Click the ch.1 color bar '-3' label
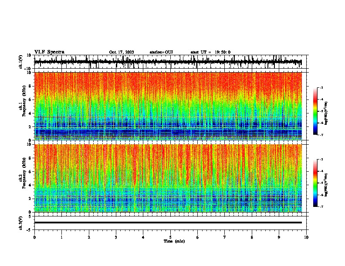This screenshot has width=345, height=266. (321, 87)
